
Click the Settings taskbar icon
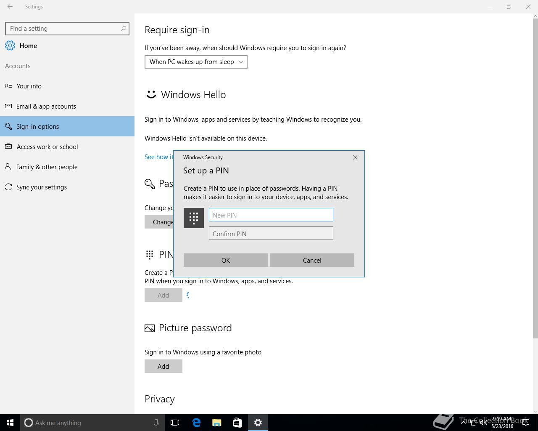pyautogui.click(x=258, y=423)
